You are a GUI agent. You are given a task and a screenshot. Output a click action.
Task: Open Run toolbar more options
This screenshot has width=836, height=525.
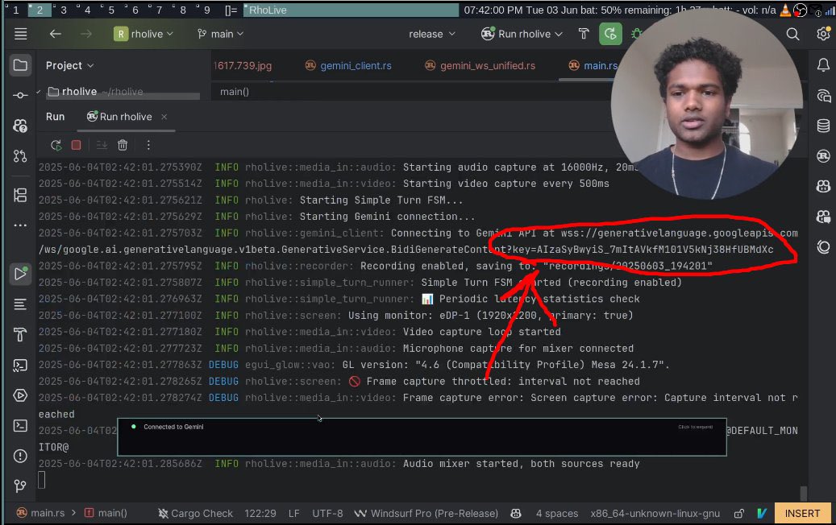(148, 145)
